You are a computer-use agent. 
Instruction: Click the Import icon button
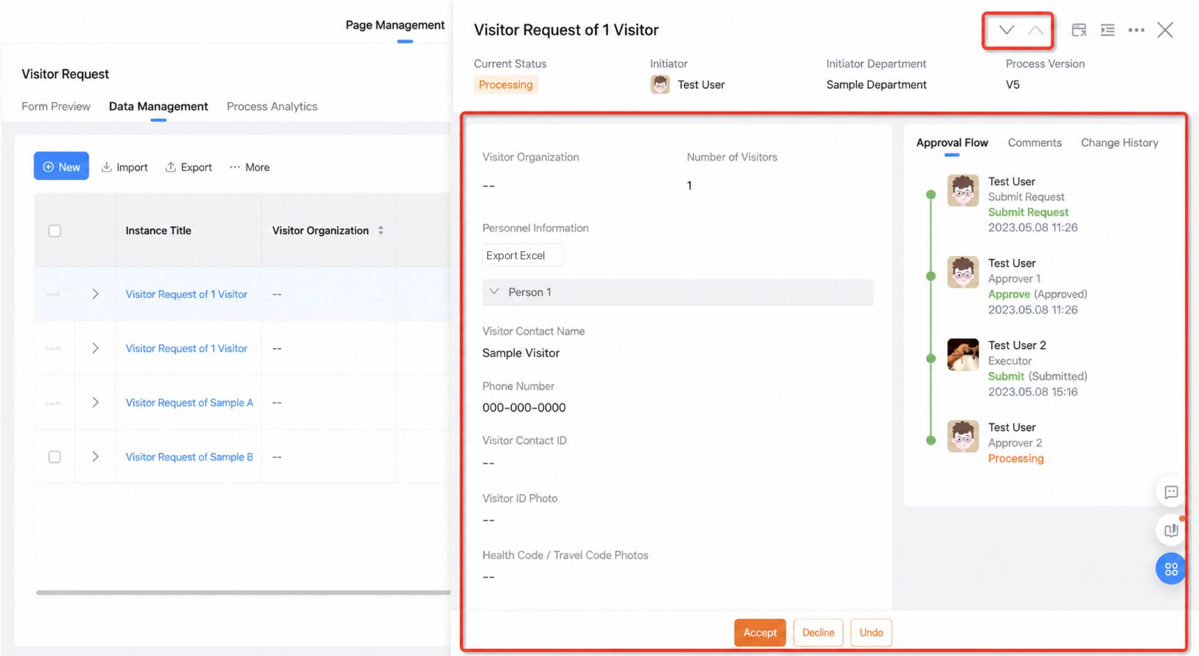coord(125,167)
